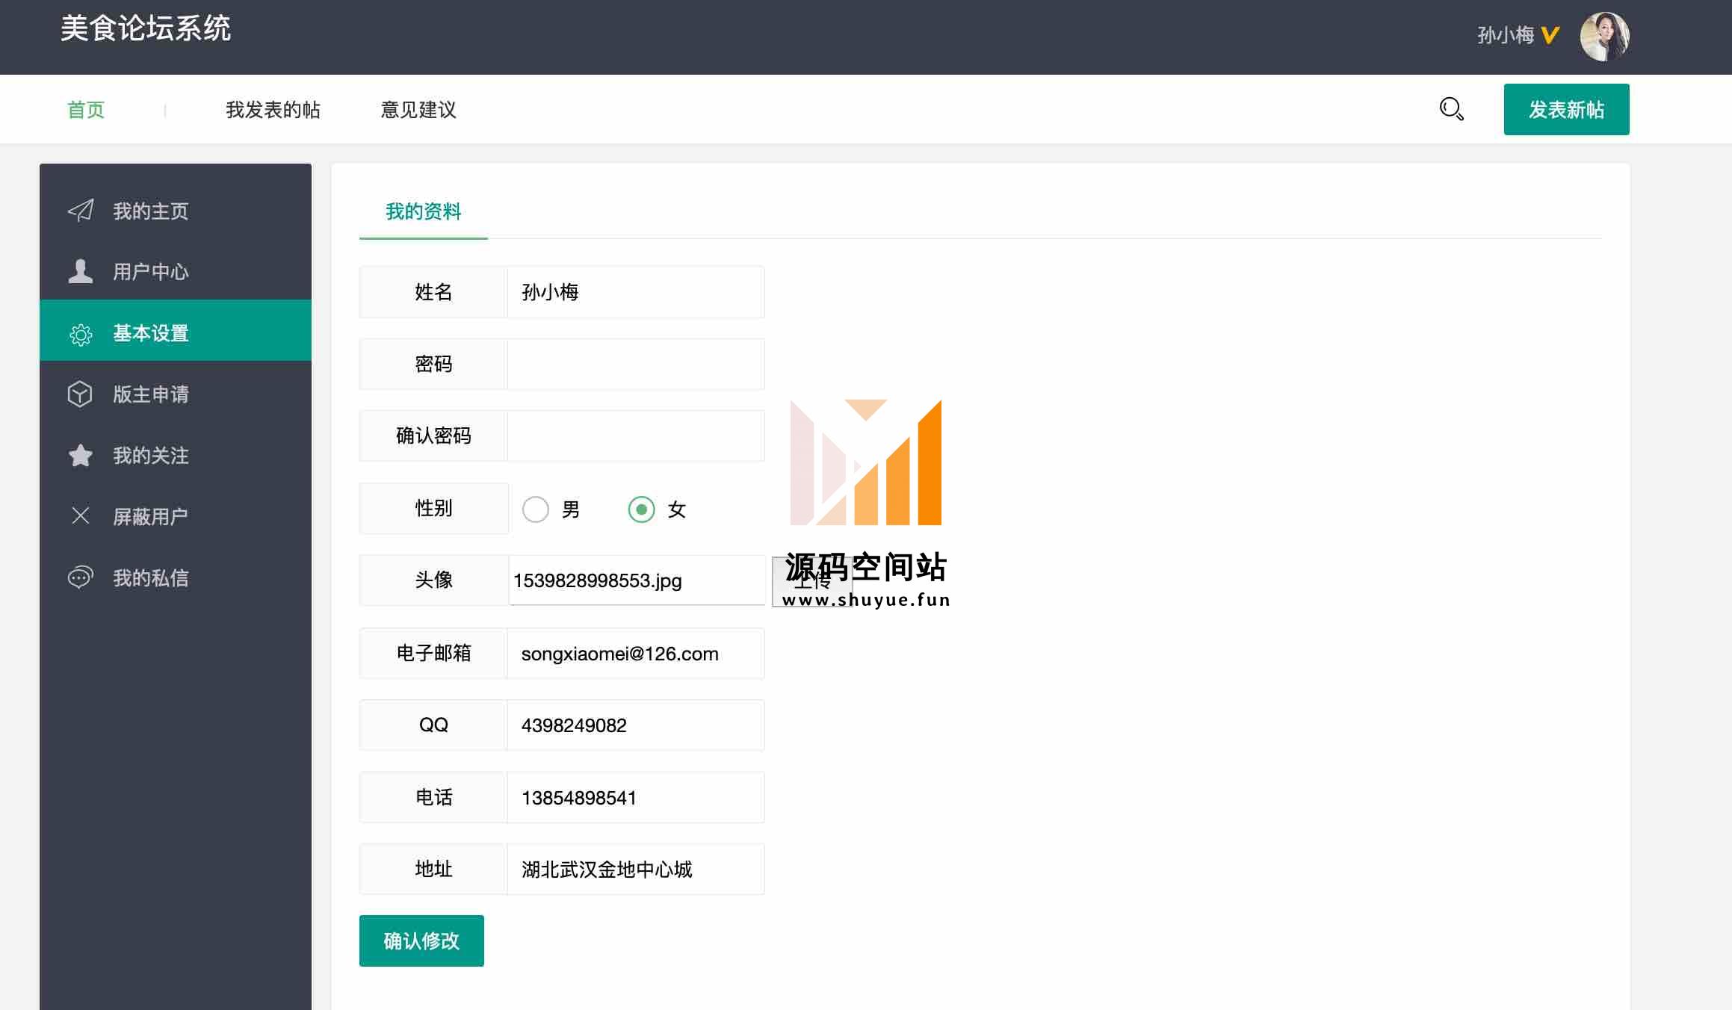The width and height of the screenshot is (1732, 1010).
Task: Select the 女 radio button
Action: (x=641, y=509)
